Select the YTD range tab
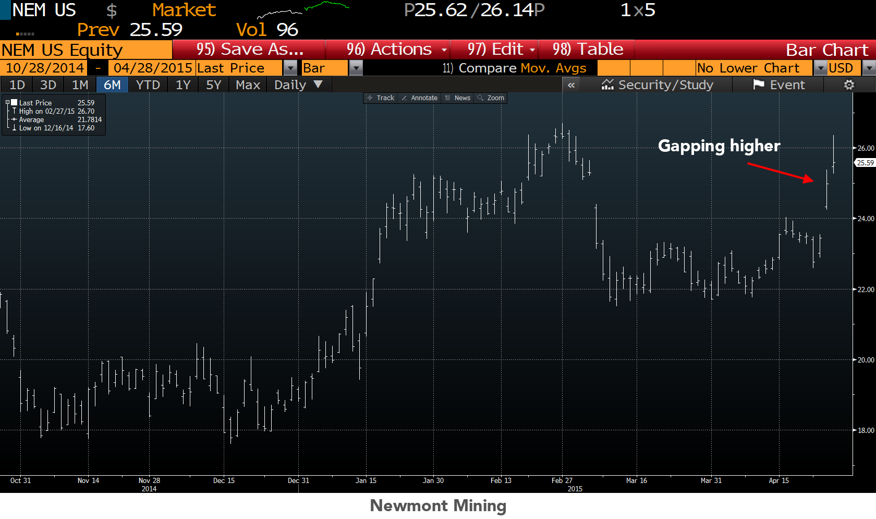 pos(148,85)
